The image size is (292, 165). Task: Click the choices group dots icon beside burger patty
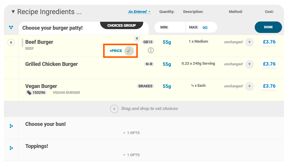(x=11, y=27)
